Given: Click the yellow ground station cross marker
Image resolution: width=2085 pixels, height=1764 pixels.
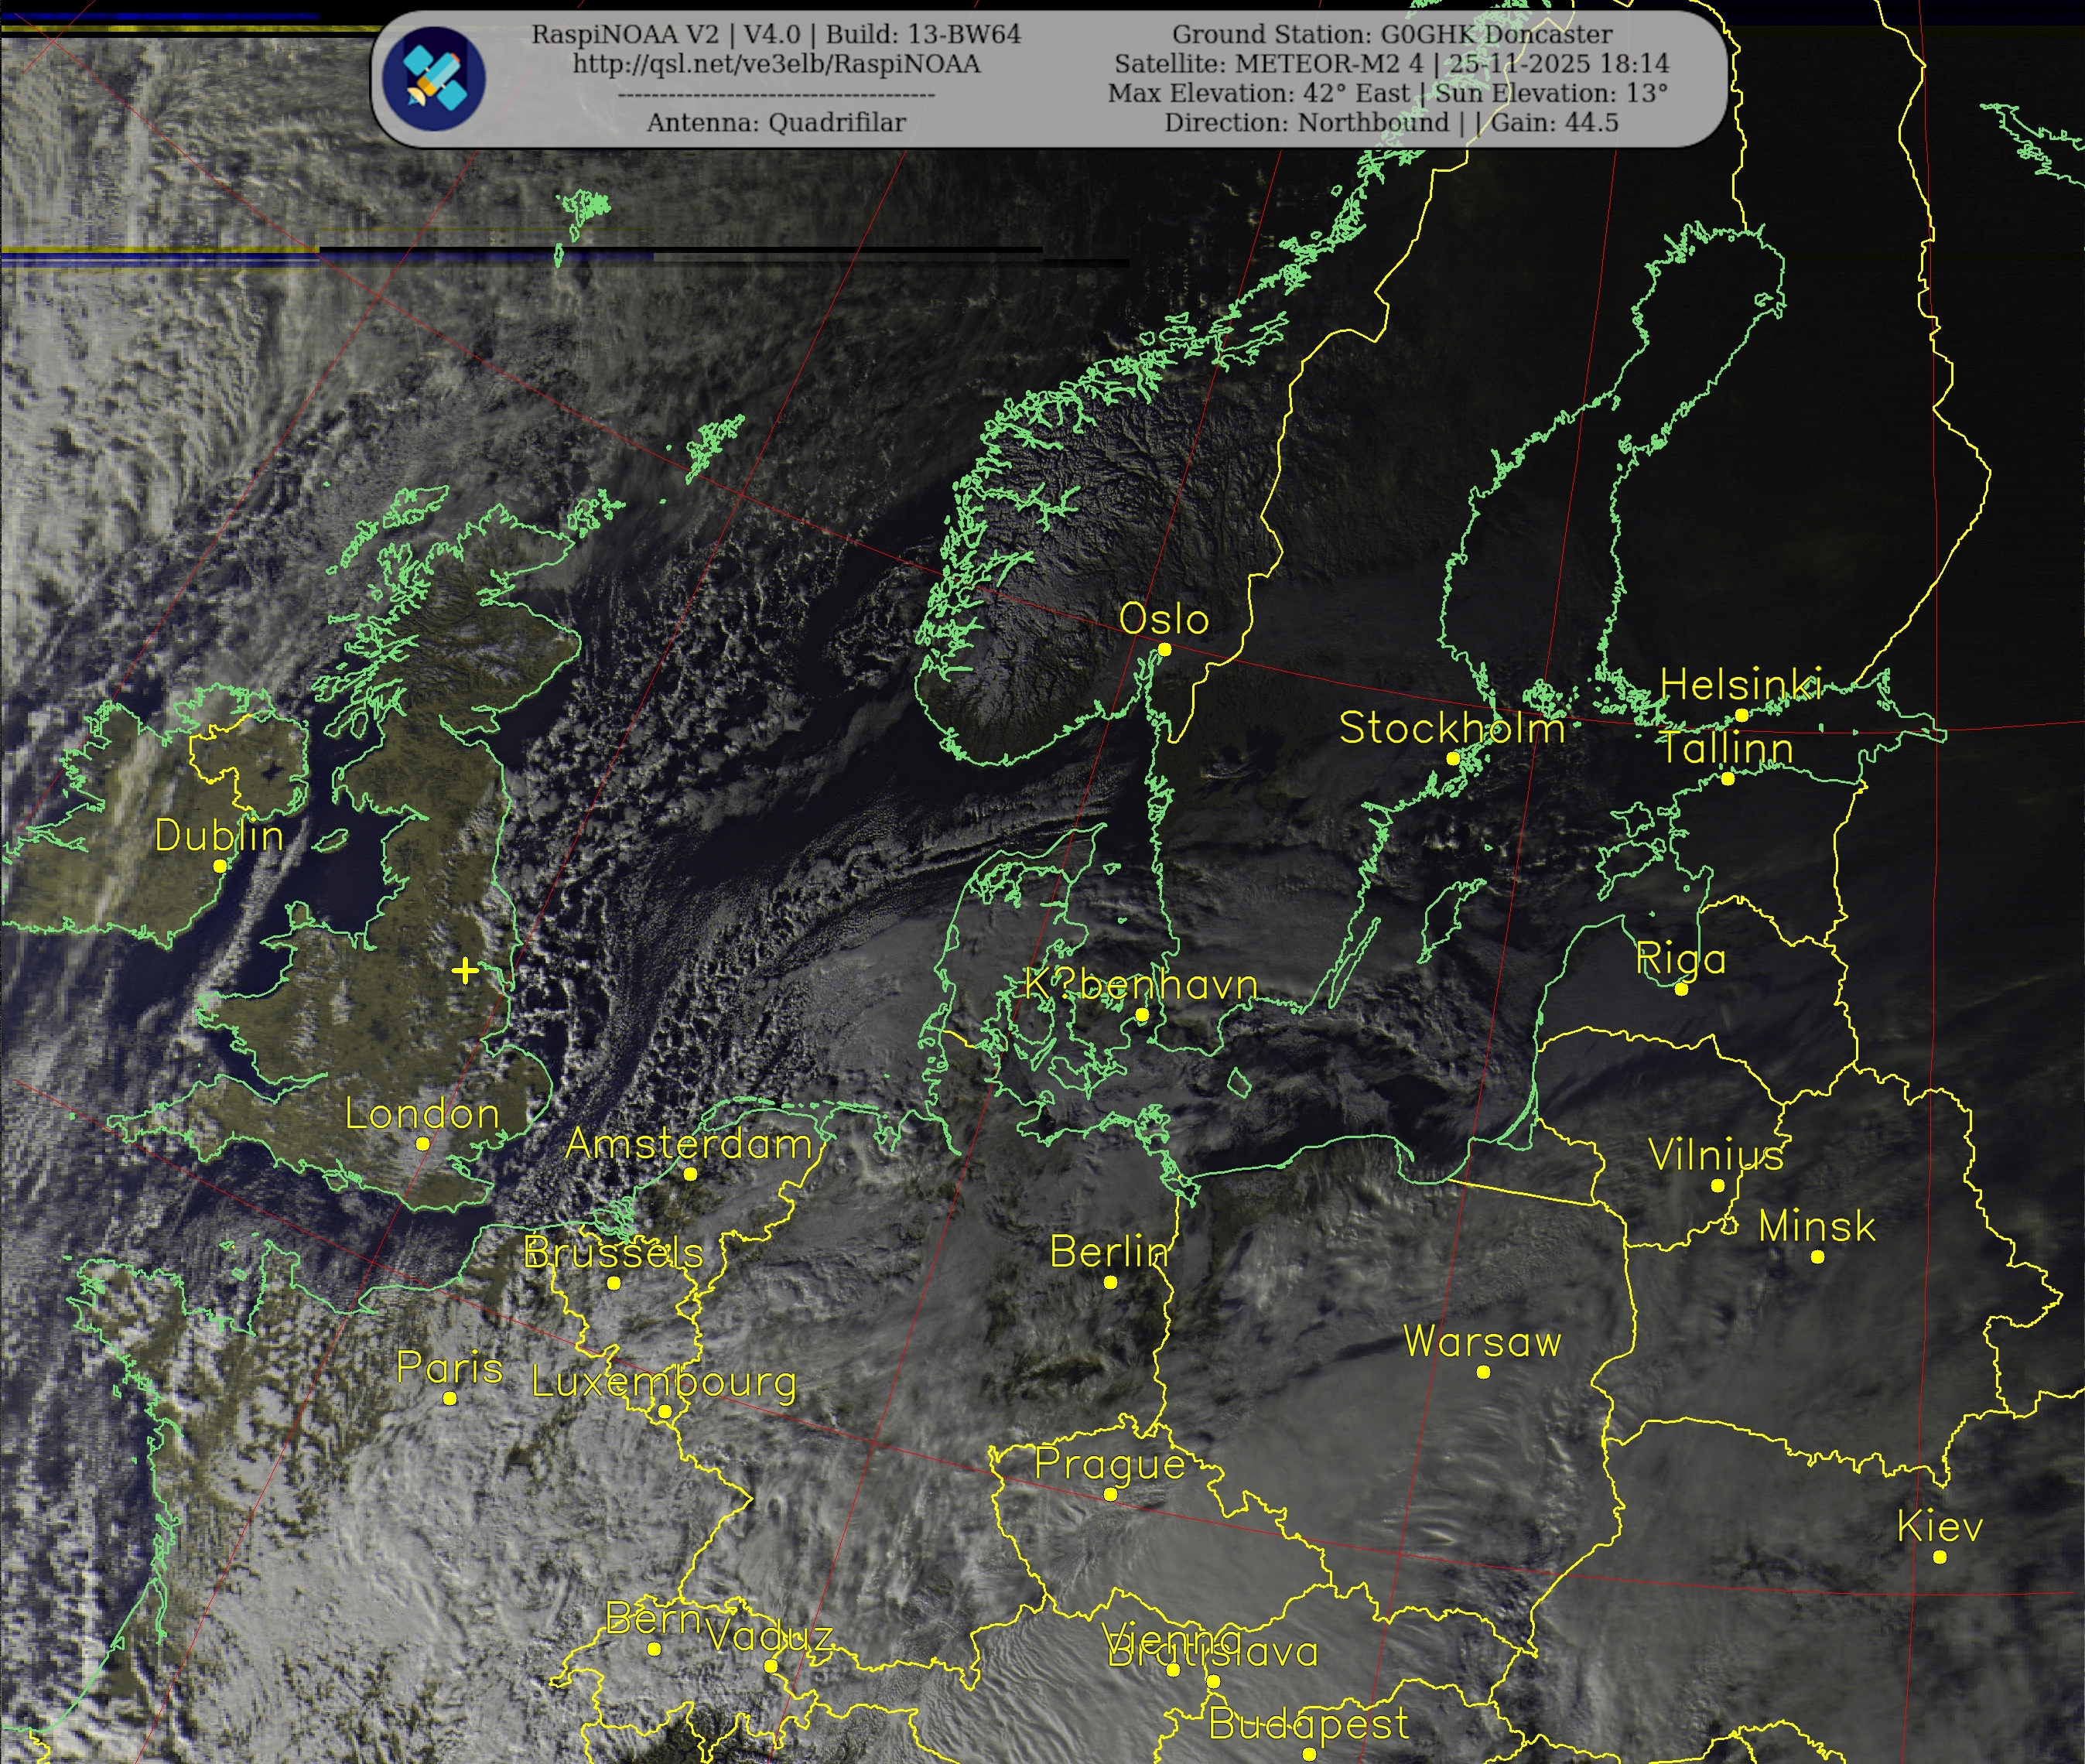Looking at the screenshot, I should point(465,970).
